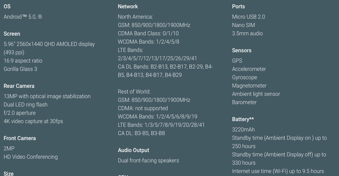Screen dimensions: 339x176
Task: Click the Sensors heading
Action: point(242,50)
